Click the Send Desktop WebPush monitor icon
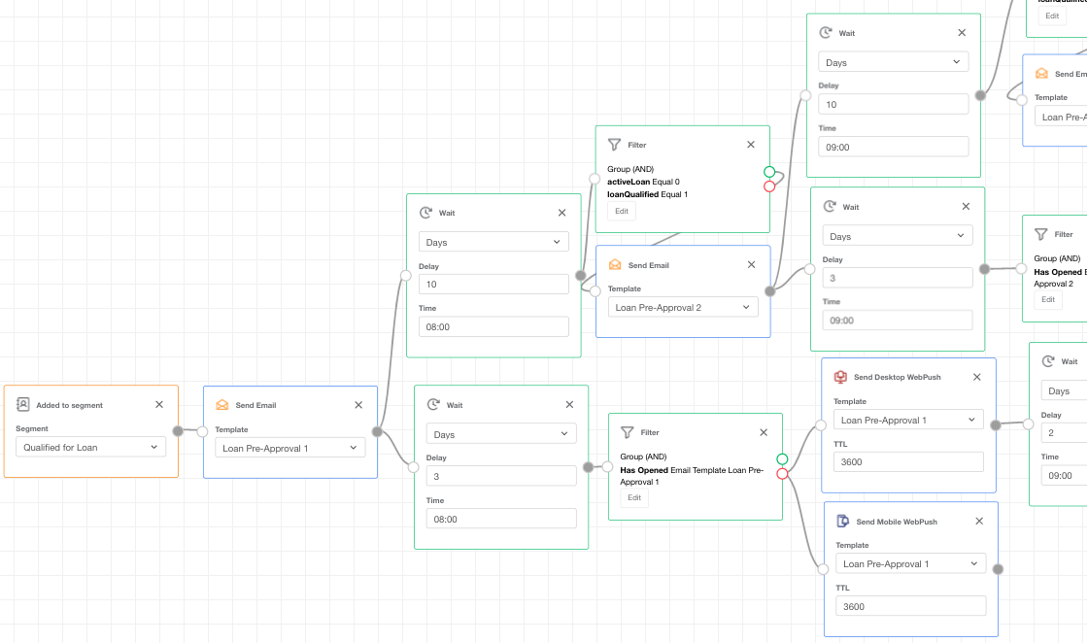The height and width of the screenshot is (643, 1088). (x=840, y=377)
